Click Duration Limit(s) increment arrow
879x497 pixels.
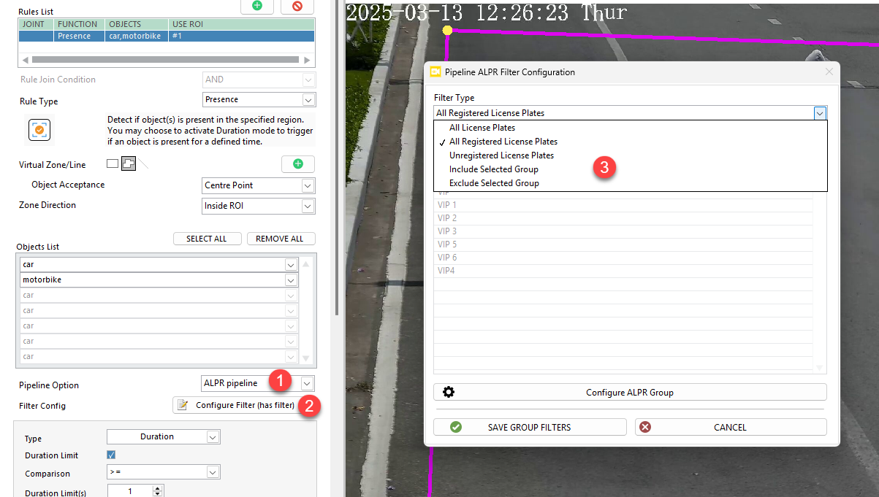(x=158, y=488)
